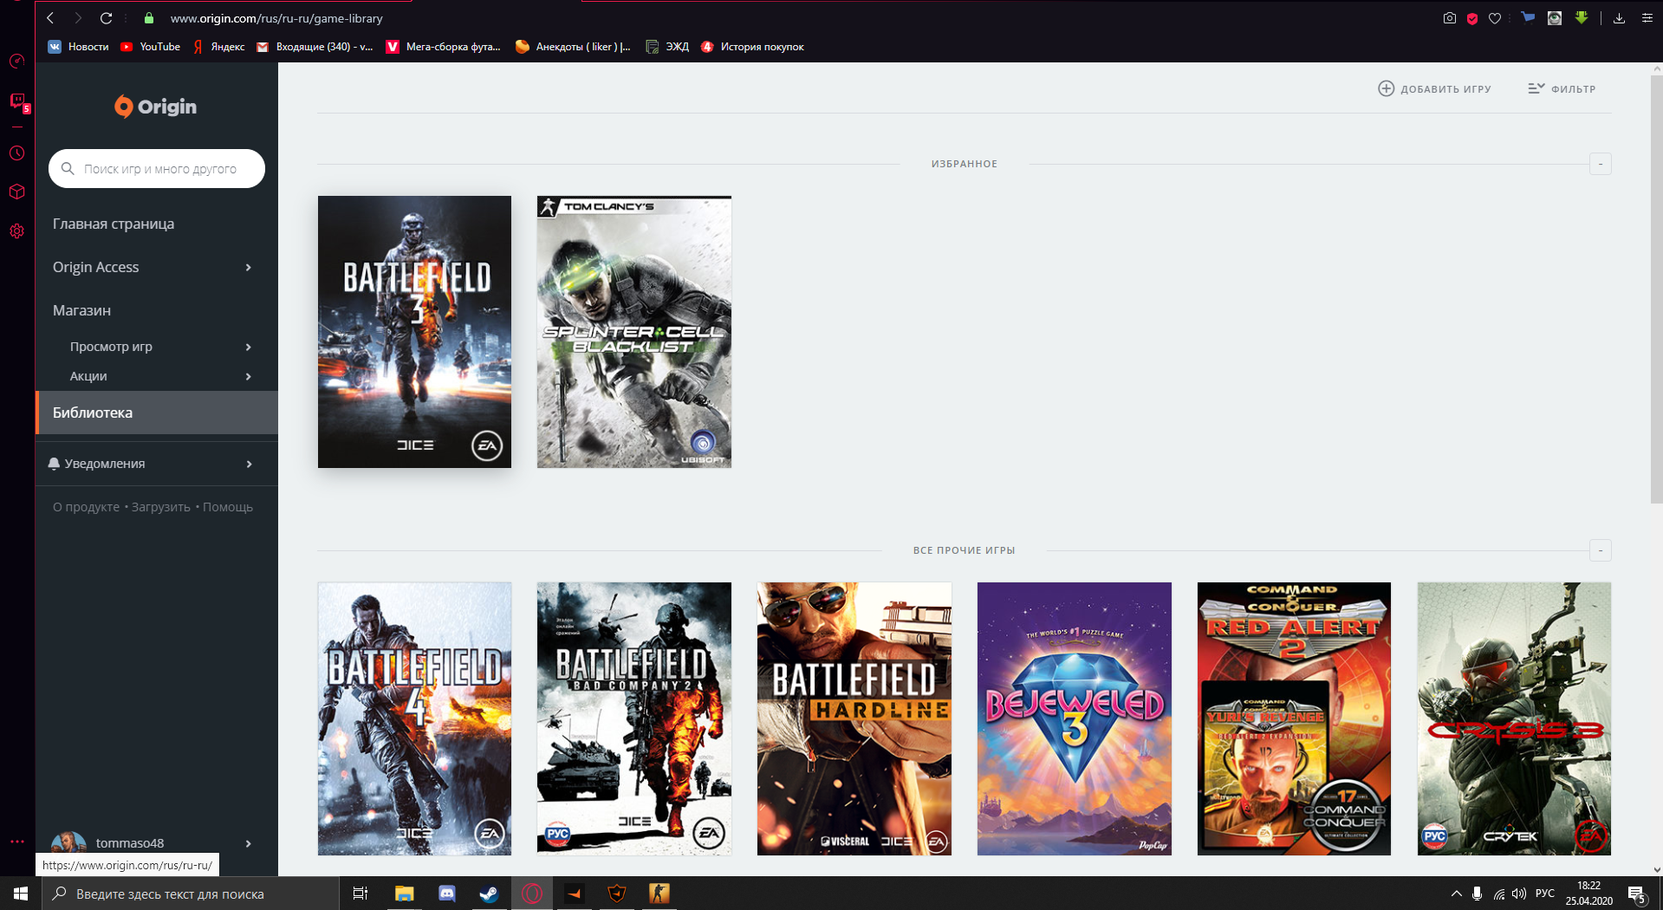Click the Помощь link
This screenshot has width=1663, height=910.
coord(228,507)
